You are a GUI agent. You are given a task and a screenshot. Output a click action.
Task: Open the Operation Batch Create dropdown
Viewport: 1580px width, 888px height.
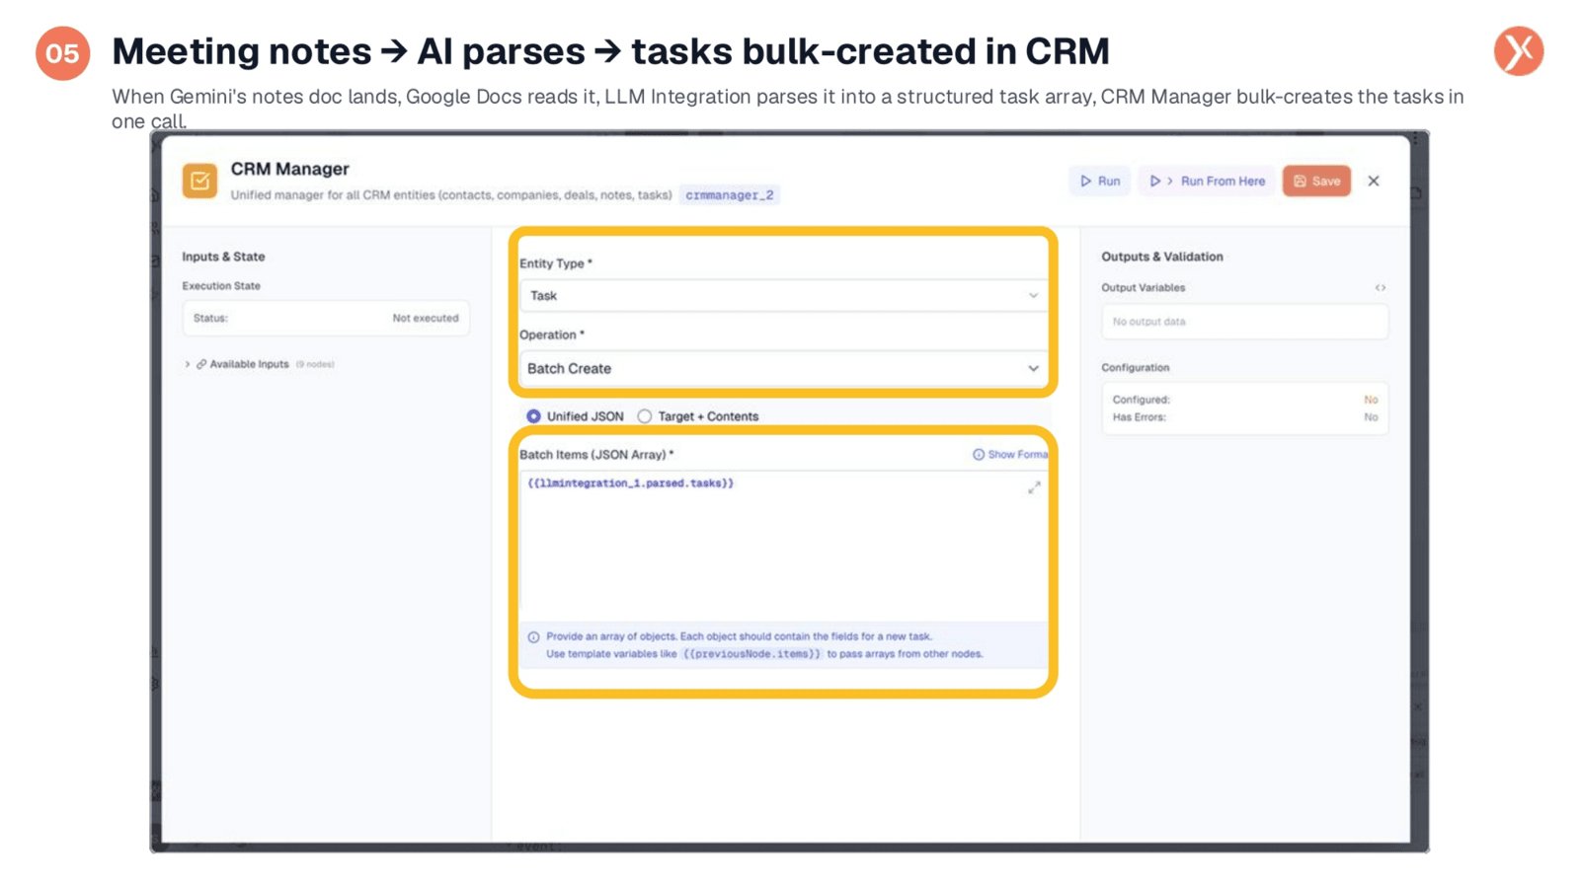(x=782, y=368)
